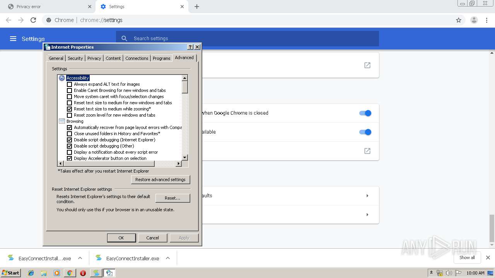Image resolution: width=495 pixels, height=278 pixels.
Task: Click the settings list scroll left arrow
Action: tap(61, 164)
